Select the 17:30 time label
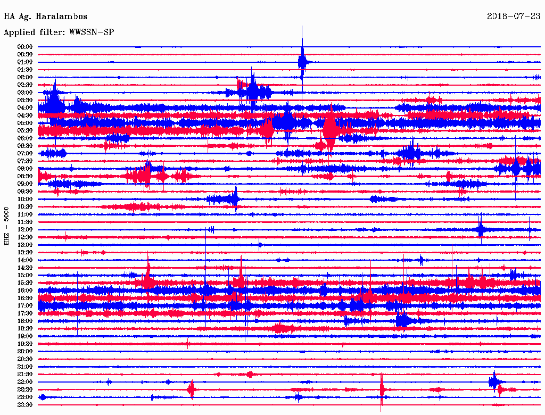Viewport: 545px width, 415px height. [x=25, y=313]
